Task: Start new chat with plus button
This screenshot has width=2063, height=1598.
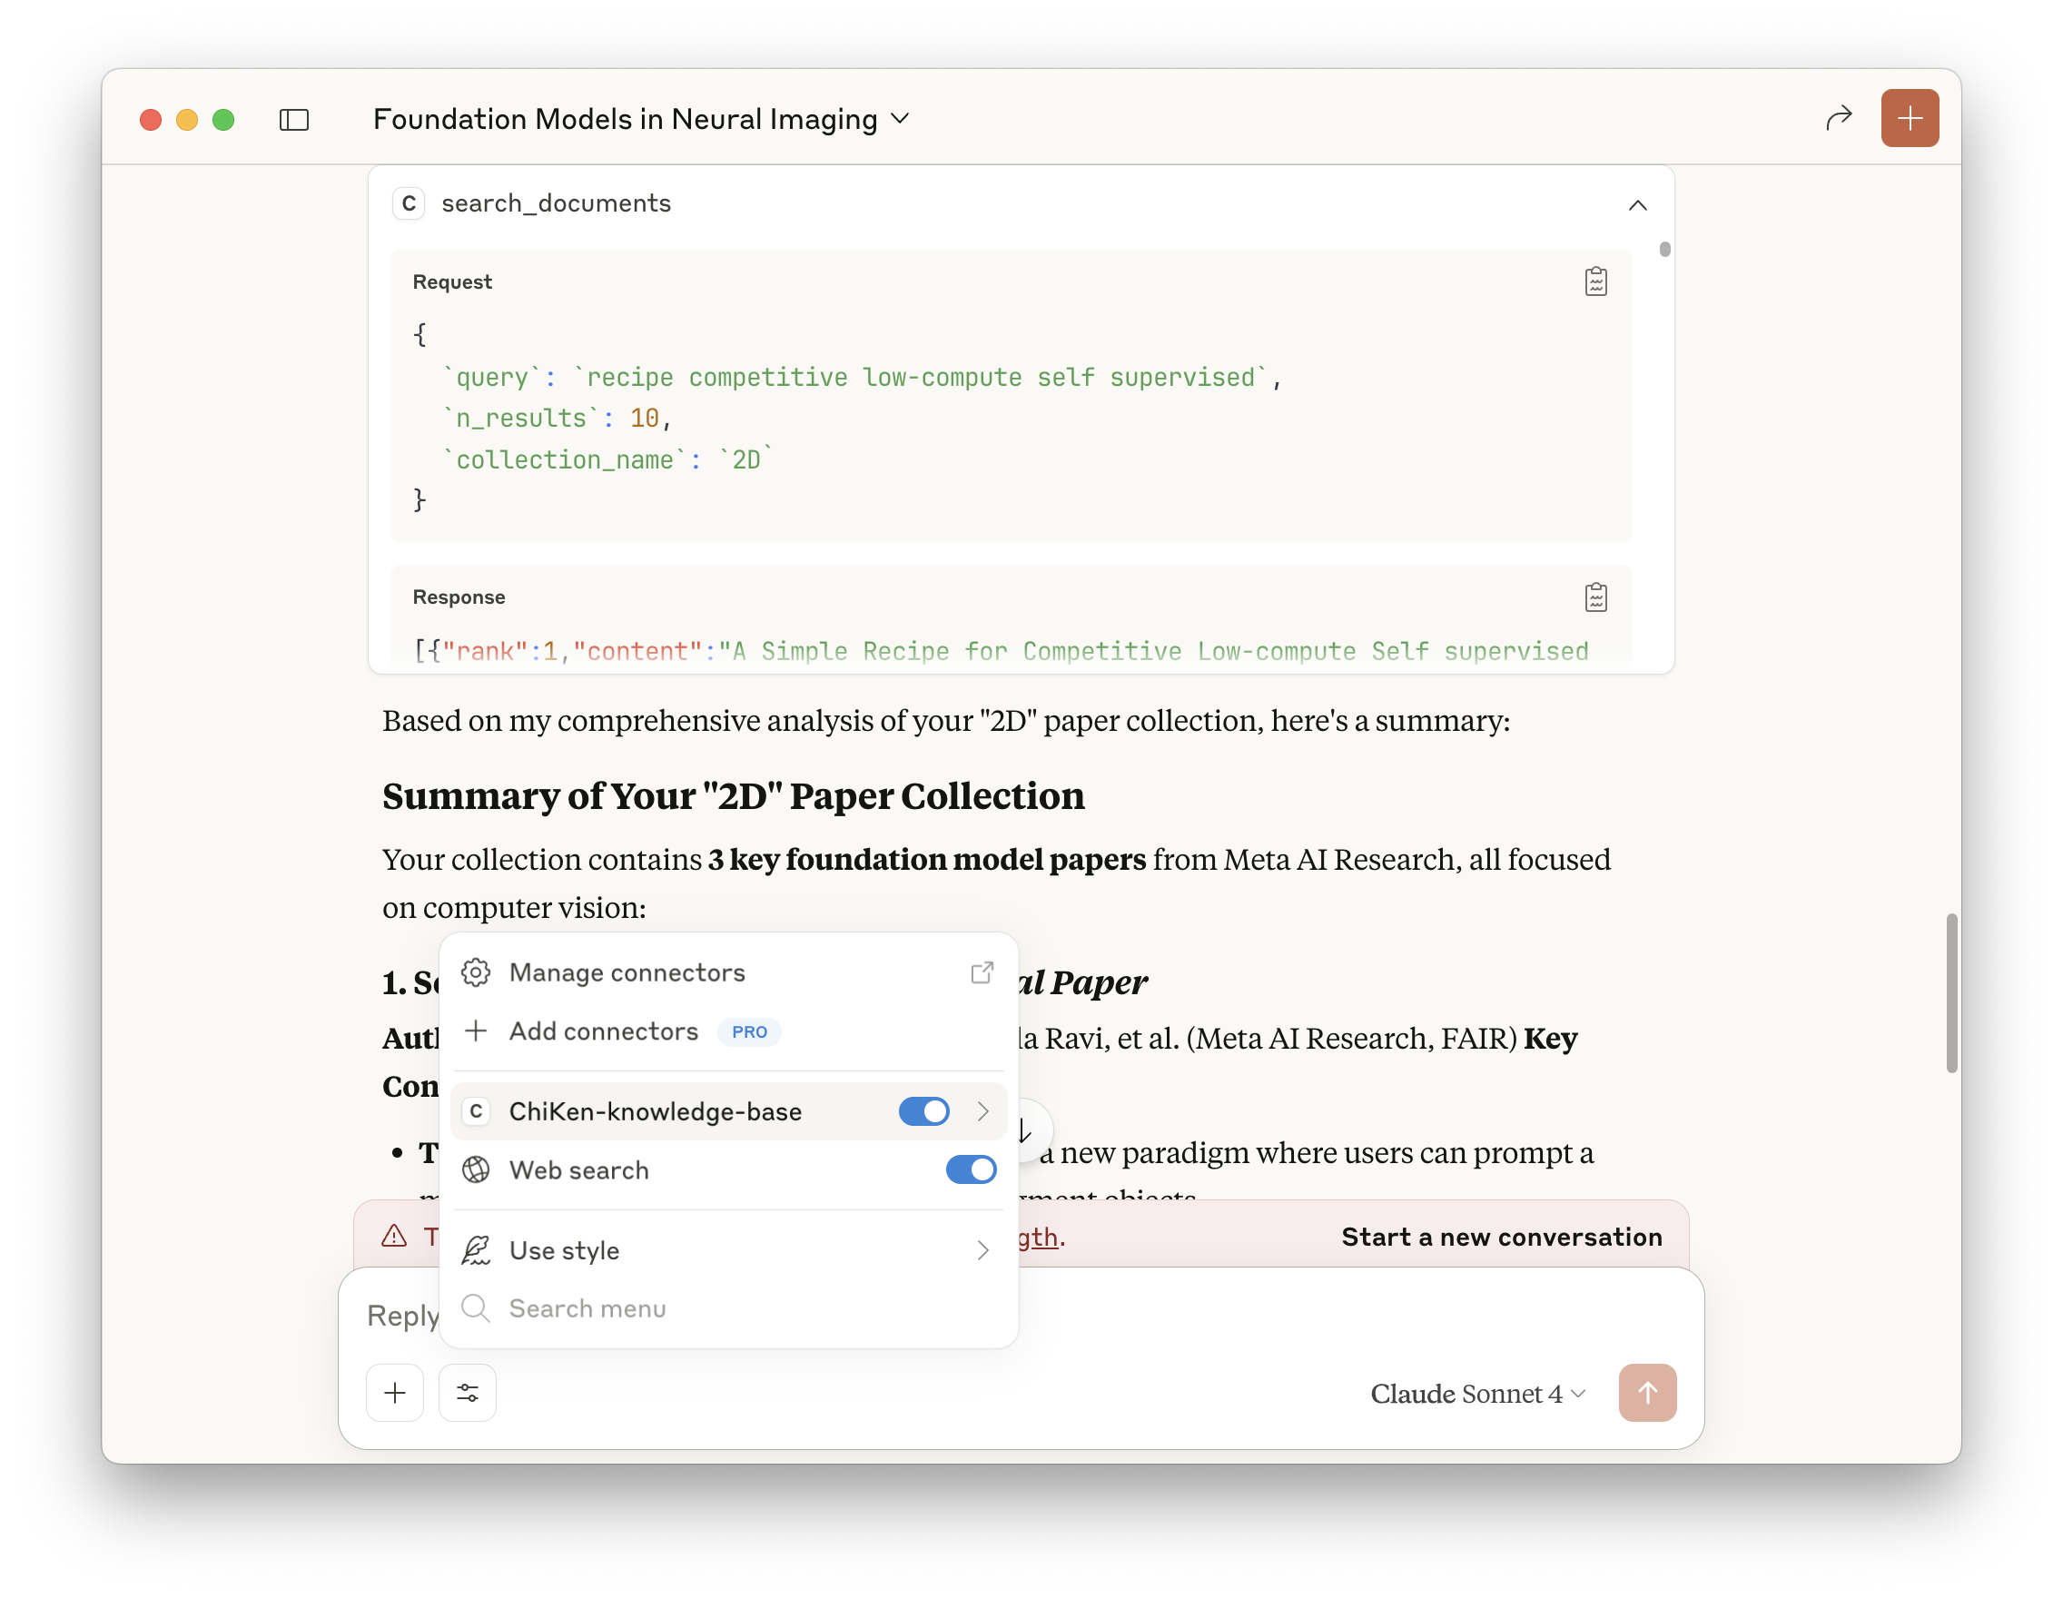Action: tap(1909, 118)
